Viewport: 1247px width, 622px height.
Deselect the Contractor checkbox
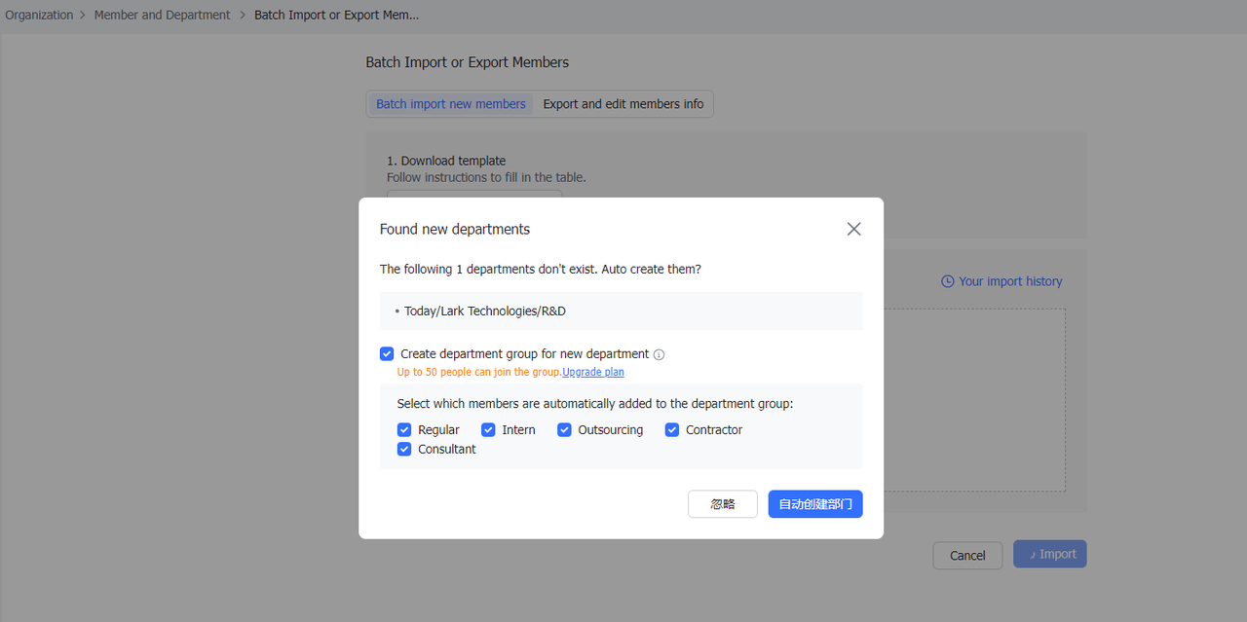pos(672,430)
